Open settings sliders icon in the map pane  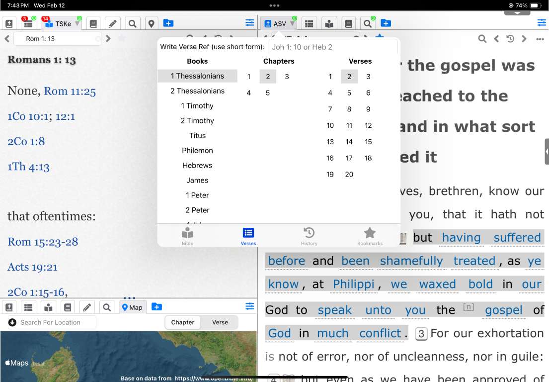point(249,306)
